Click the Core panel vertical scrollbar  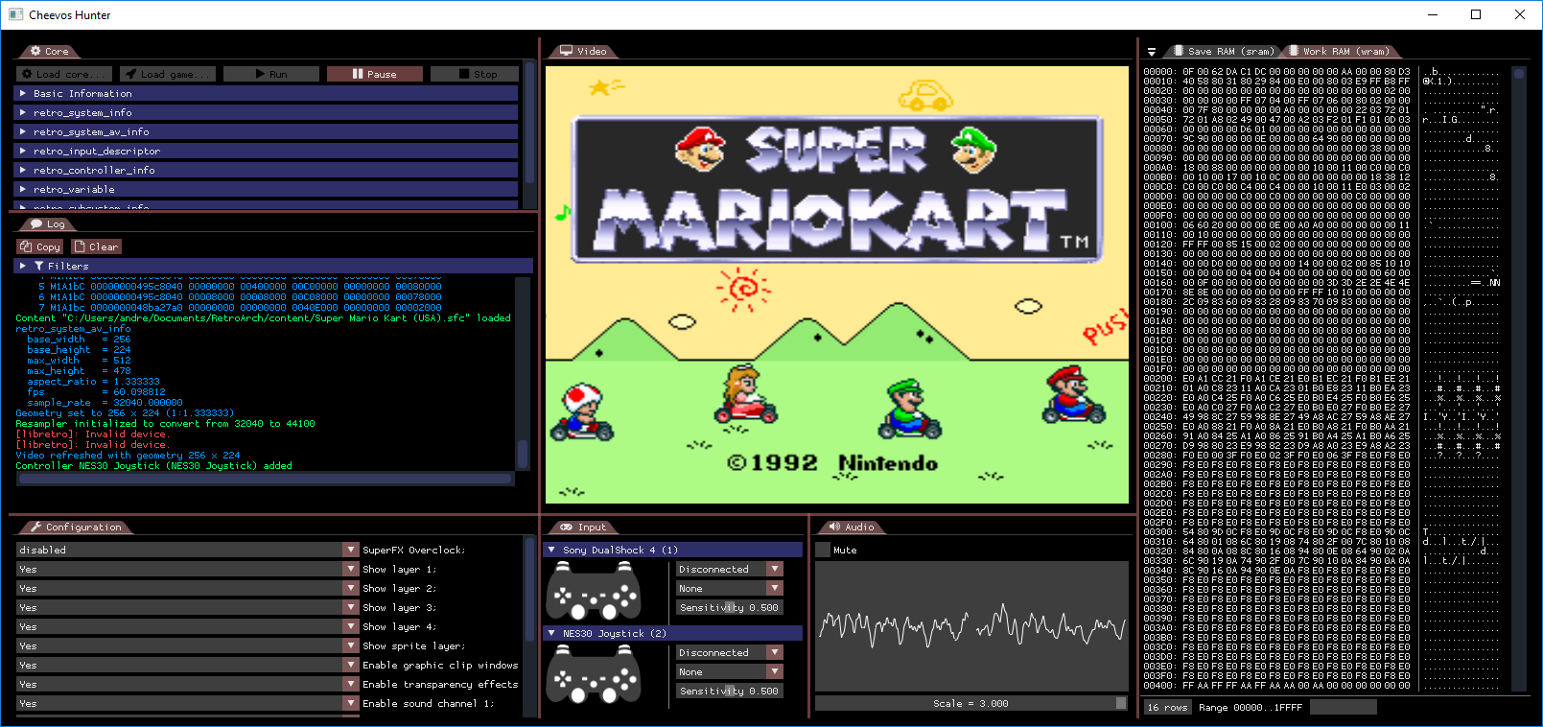[530, 136]
